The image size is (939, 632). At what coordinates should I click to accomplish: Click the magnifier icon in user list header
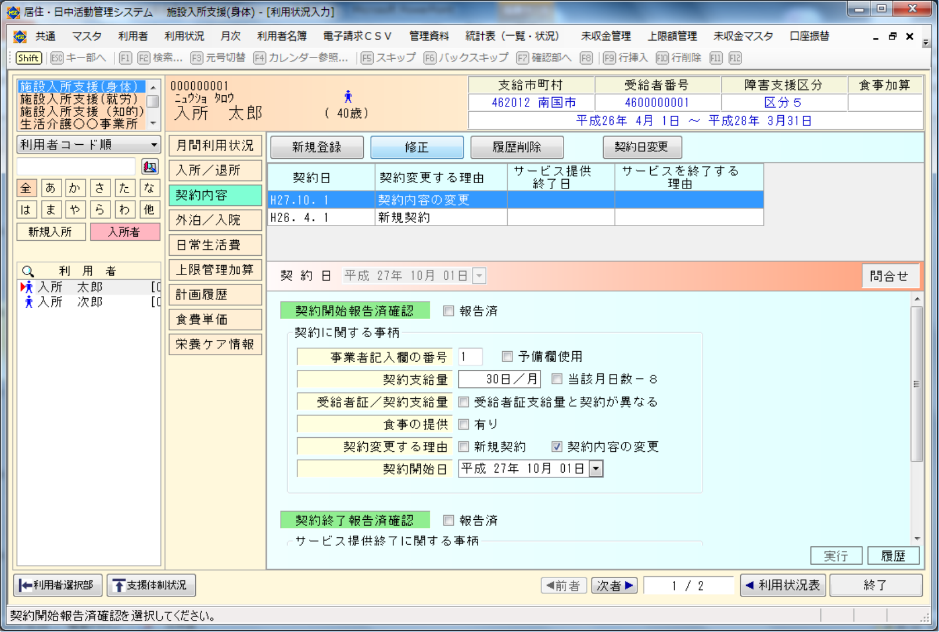click(28, 271)
